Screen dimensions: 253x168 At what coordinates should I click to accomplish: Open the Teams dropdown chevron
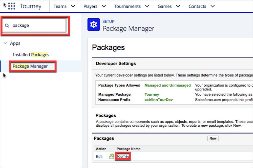click(73, 6)
